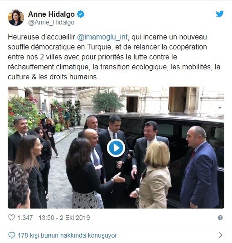
Task: Open the @Anne_Hidalgo handle link
Action: pyautogui.click(x=51, y=23)
